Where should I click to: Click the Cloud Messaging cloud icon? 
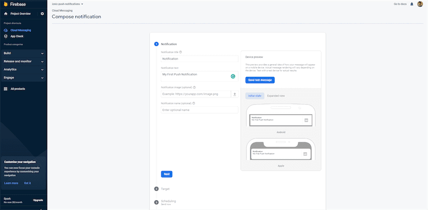coord(6,31)
